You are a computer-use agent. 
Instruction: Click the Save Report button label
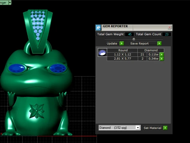click(x=139, y=43)
